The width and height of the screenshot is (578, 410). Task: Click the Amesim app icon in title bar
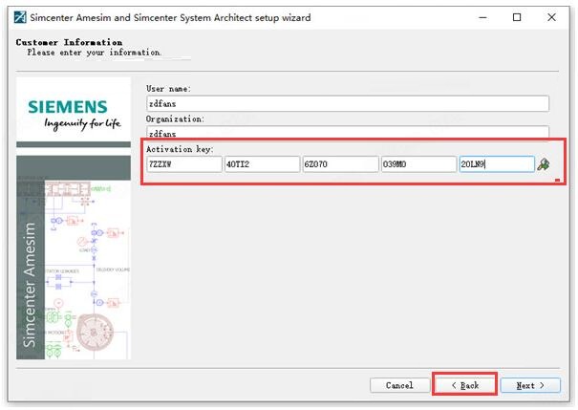pos(20,17)
